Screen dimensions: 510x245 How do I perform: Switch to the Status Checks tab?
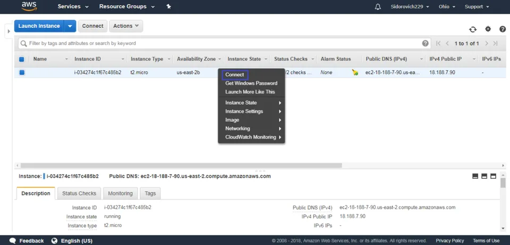click(79, 194)
